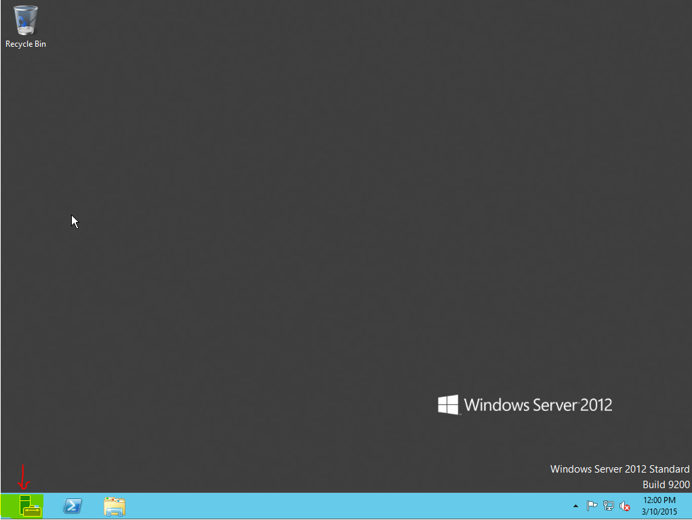This screenshot has width=692, height=520.
Task: Open Server Manager from the taskbar
Action: [x=30, y=506]
